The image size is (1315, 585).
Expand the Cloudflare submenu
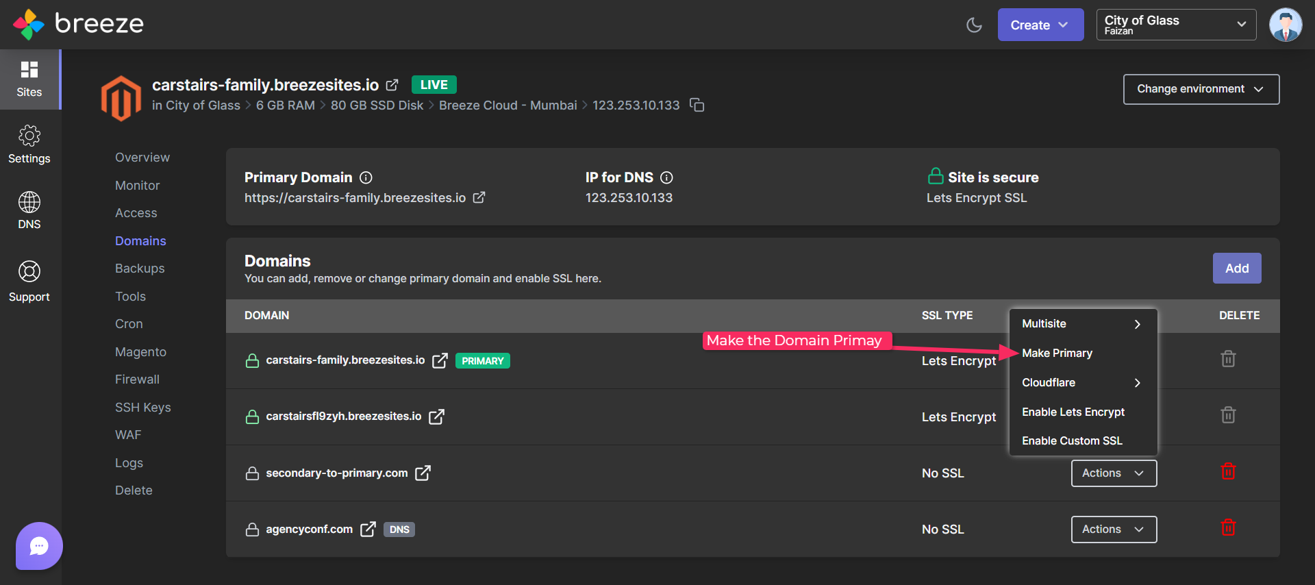(x=1083, y=383)
